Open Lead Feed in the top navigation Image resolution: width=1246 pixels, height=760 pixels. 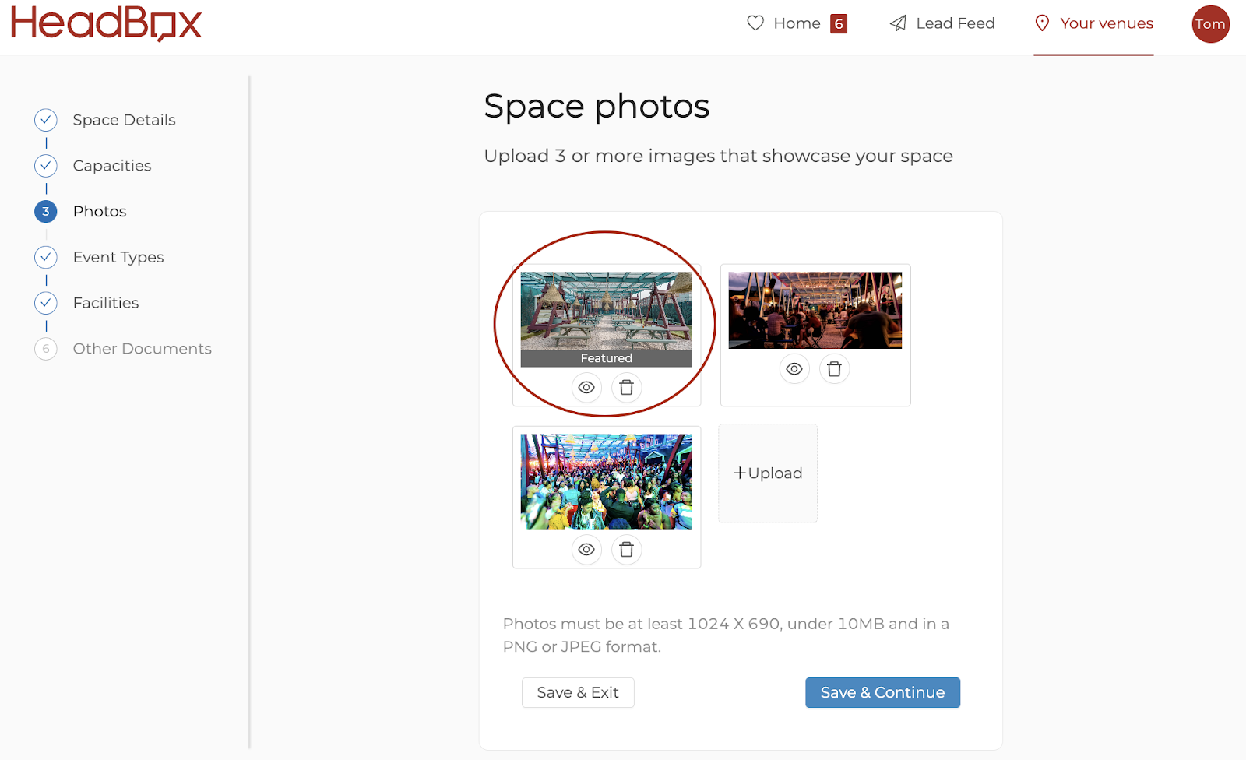pos(956,23)
